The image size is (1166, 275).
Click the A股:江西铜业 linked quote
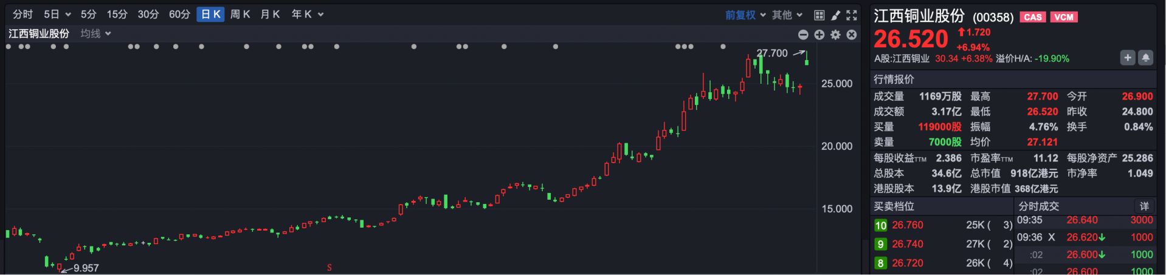(902, 59)
